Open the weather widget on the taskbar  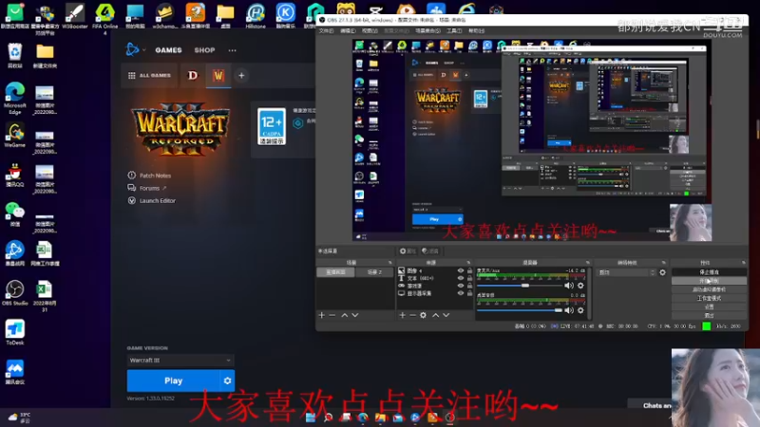19,418
